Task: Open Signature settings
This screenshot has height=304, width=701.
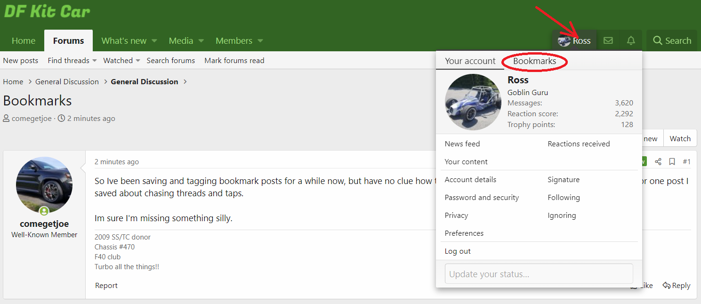Action: coord(564,180)
